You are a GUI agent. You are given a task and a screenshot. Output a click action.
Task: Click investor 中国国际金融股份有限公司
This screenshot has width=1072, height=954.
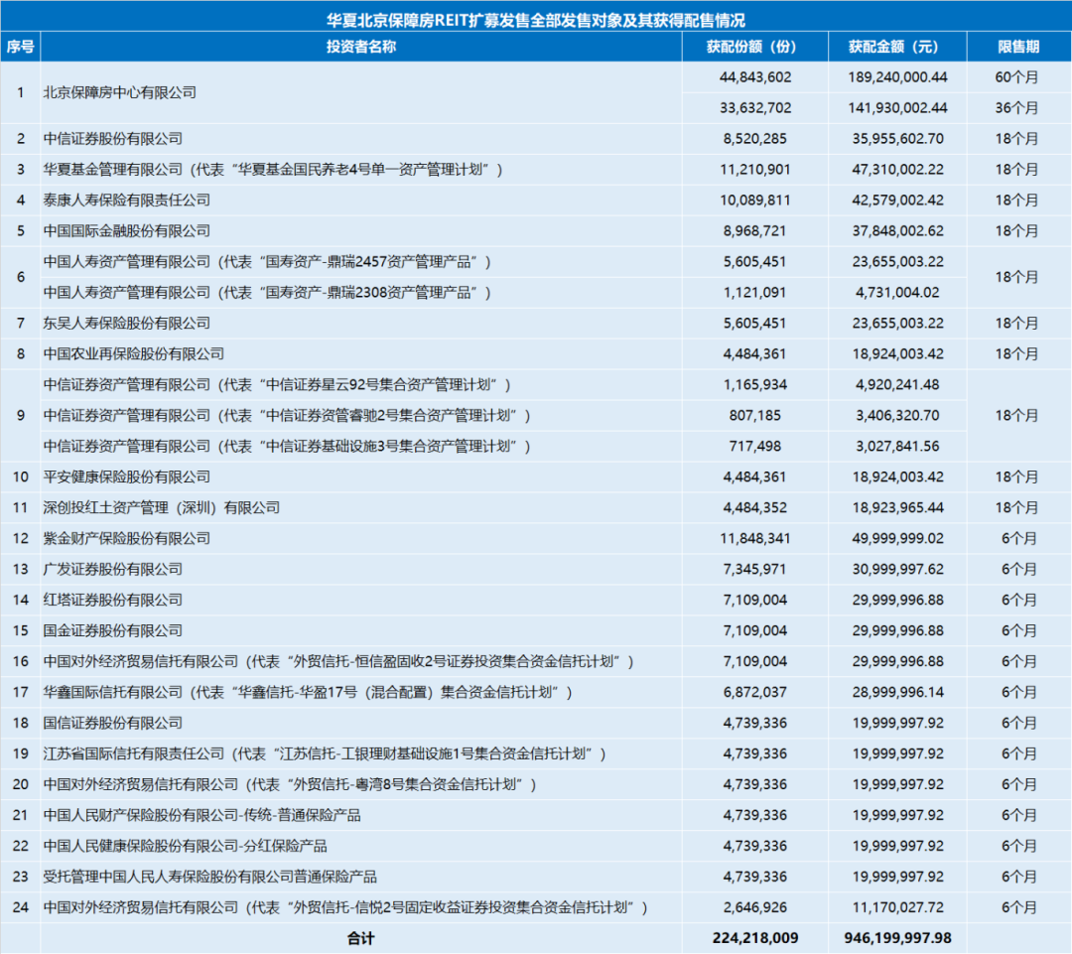pyautogui.click(x=126, y=231)
